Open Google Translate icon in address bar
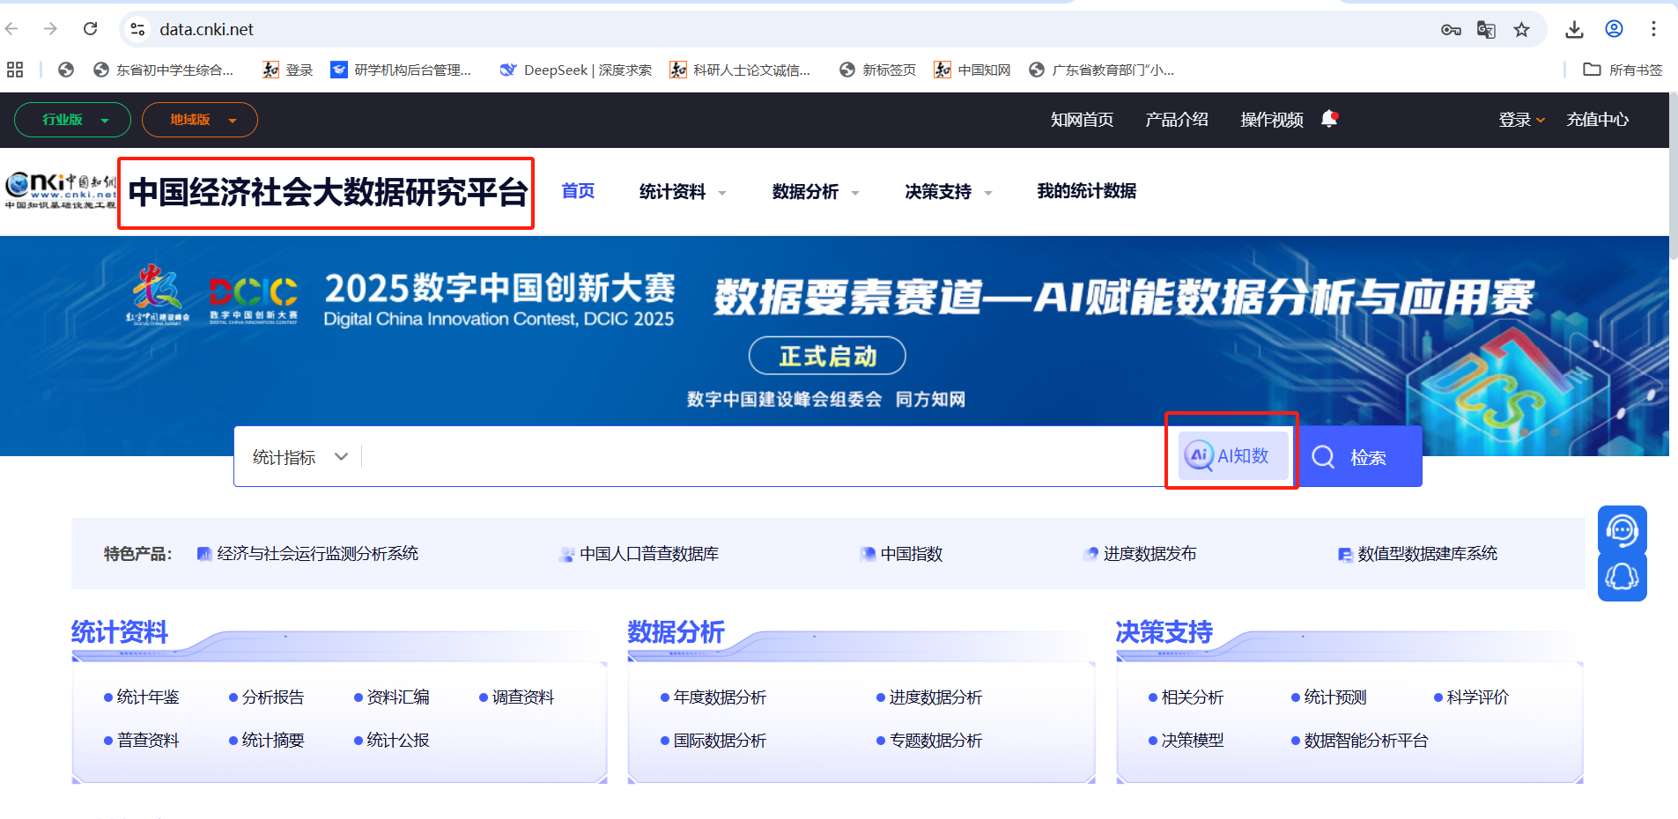 pos(1486,29)
